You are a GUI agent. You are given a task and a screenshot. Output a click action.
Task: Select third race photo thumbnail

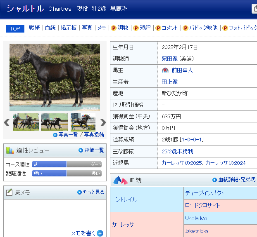pyautogui.click(x=83, y=122)
